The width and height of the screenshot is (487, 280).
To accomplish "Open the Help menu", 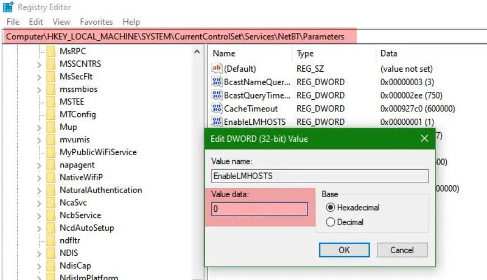I will tap(131, 22).
